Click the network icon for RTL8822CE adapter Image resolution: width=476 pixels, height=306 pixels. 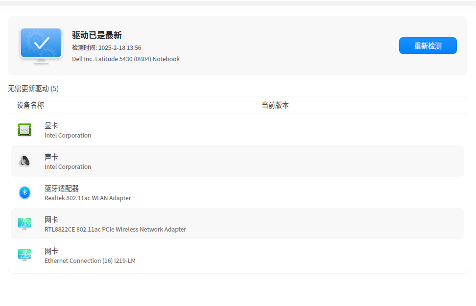coord(24,224)
